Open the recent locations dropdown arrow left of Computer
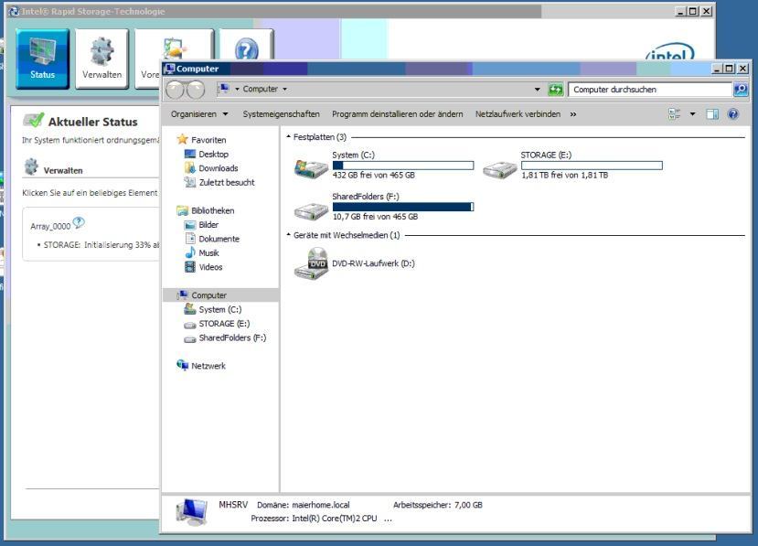The width and height of the screenshot is (758, 546). (237, 89)
